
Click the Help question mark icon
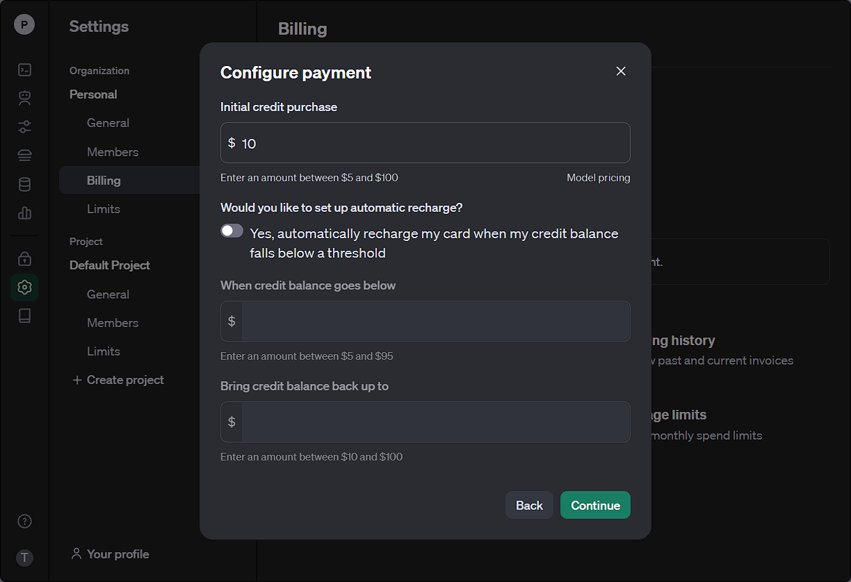[x=24, y=521]
